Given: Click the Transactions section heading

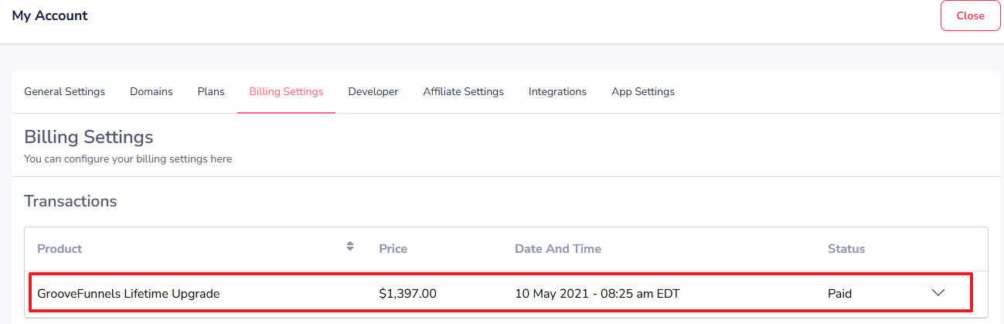Looking at the screenshot, I should pyautogui.click(x=70, y=201).
